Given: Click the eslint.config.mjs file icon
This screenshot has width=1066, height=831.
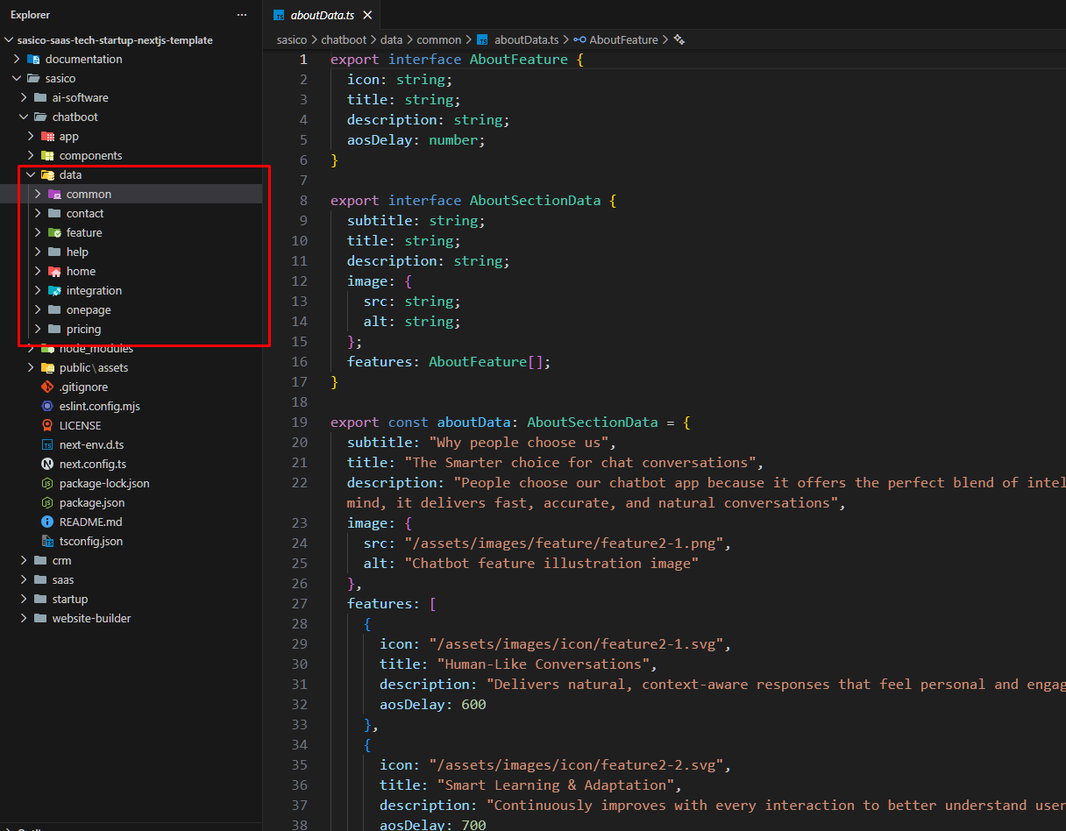Looking at the screenshot, I should [48, 406].
